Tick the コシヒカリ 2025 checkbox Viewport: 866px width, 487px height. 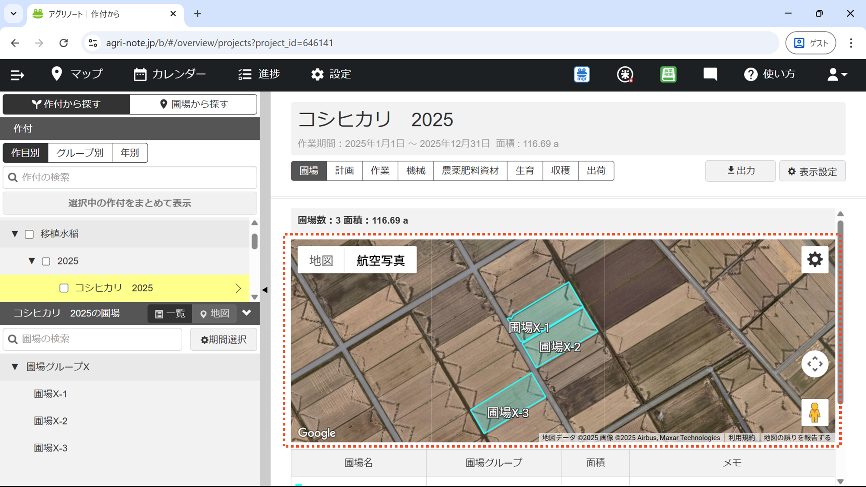[x=64, y=288]
